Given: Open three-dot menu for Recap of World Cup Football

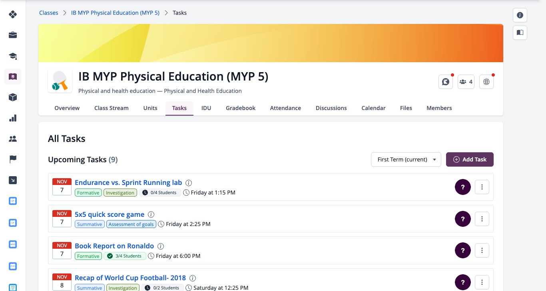Looking at the screenshot, I should click(x=482, y=282).
